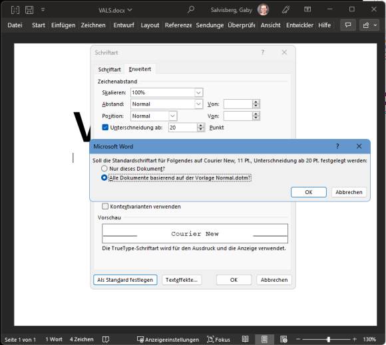The image size is (386, 345).
Task: Open the Überprüfen ribbon tab
Action: 242,25
